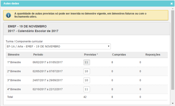Click the Período column header

click(38, 54)
